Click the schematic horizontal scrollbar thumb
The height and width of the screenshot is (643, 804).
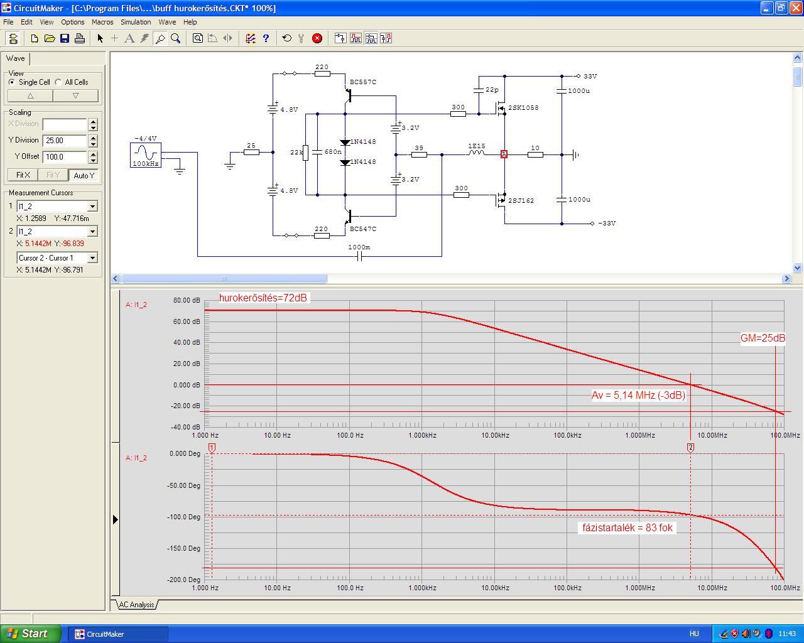(x=224, y=278)
